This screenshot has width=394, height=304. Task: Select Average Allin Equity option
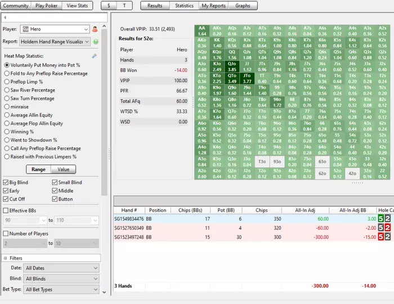[7, 115]
